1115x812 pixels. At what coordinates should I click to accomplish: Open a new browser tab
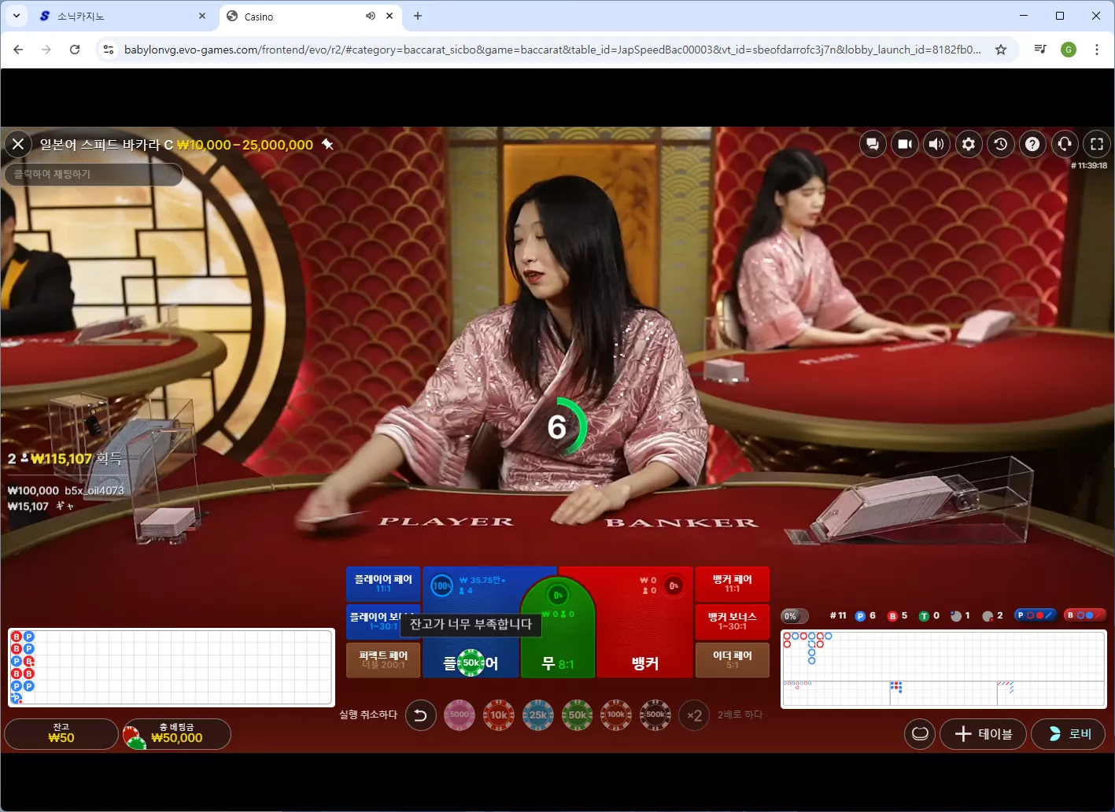coord(418,16)
